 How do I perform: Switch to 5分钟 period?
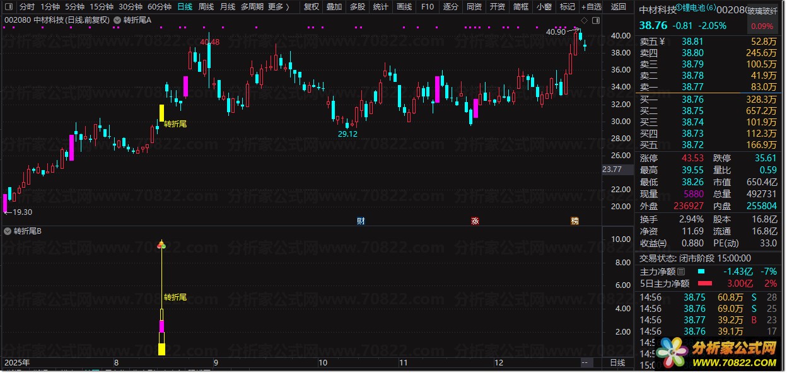(76, 7)
